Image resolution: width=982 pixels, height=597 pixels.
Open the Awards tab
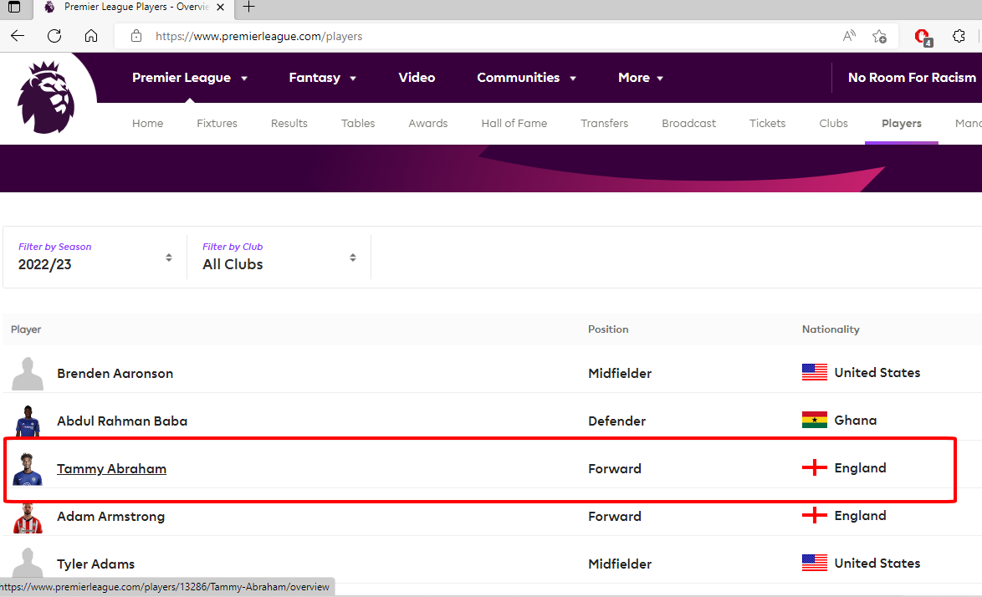(428, 123)
